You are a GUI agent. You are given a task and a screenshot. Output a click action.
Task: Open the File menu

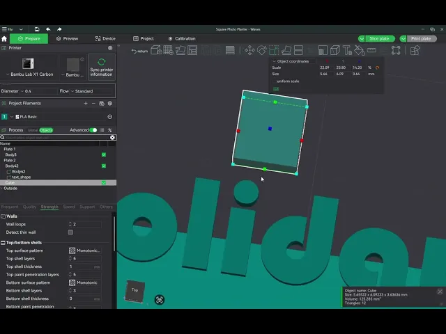pos(8,29)
